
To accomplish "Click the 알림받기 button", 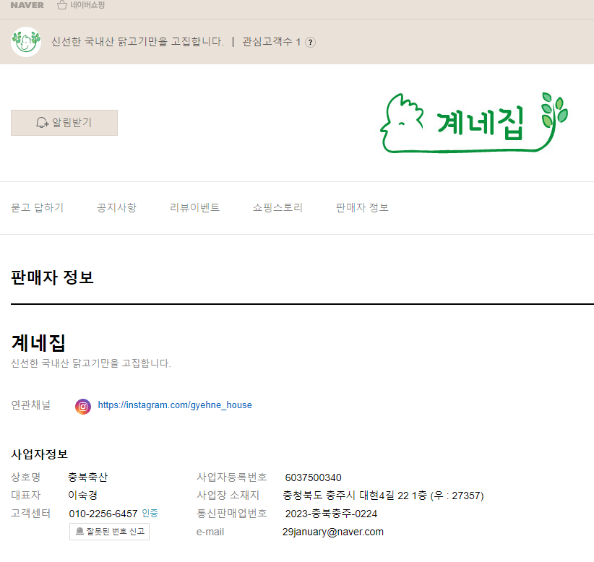I will tap(64, 123).
